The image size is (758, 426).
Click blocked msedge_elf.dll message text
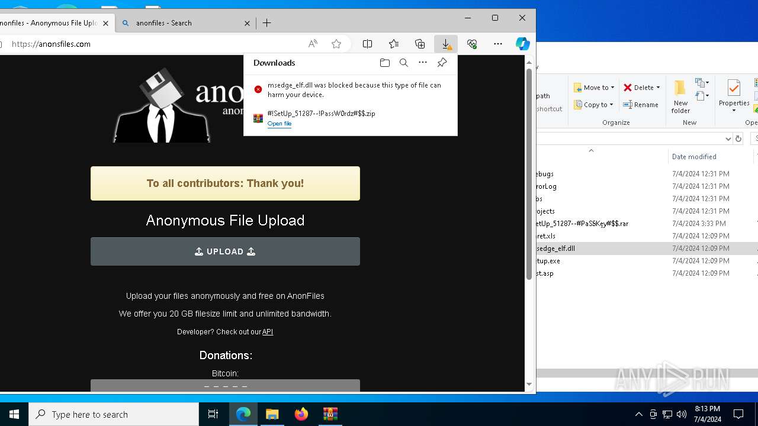(x=354, y=90)
